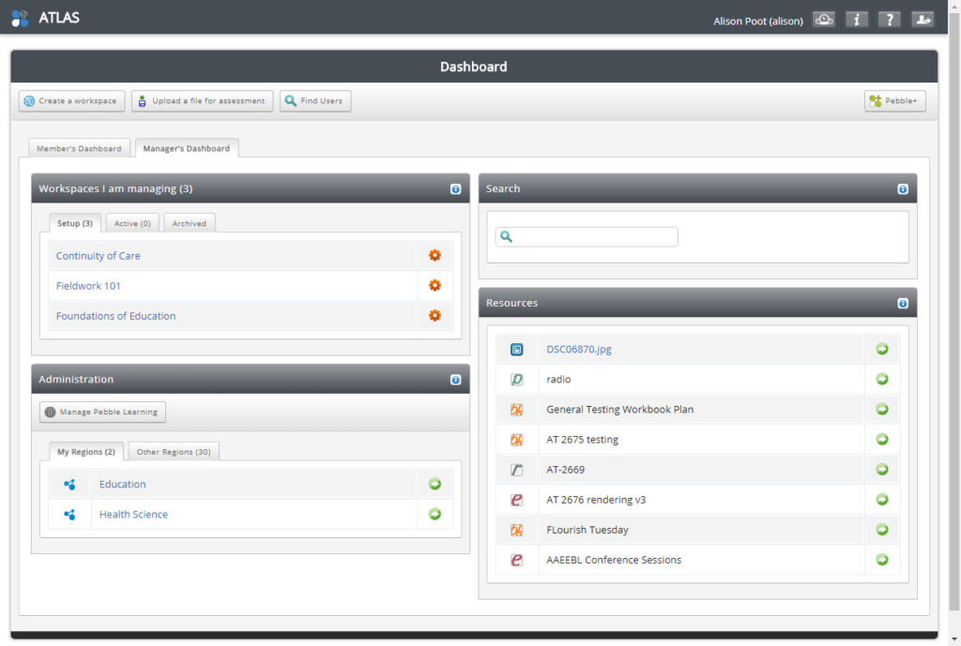Open info icon on Workspaces panel
The width and height of the screenshot is (961, 646).
(x=455, y=189)
